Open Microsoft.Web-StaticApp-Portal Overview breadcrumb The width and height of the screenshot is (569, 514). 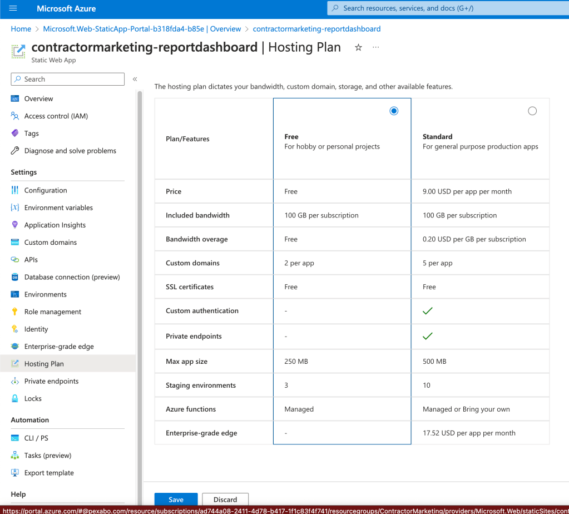point(142,29)
